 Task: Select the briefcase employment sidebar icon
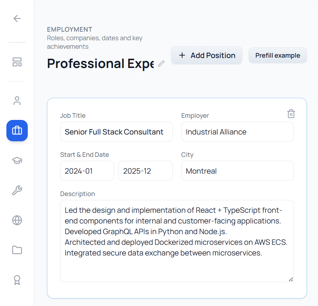pyautogui.click(x=17, y=131)
